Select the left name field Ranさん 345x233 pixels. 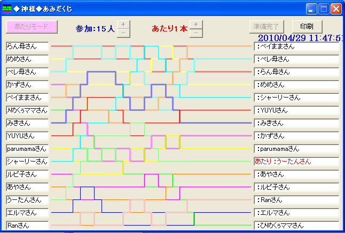click(x=27, y=226)
